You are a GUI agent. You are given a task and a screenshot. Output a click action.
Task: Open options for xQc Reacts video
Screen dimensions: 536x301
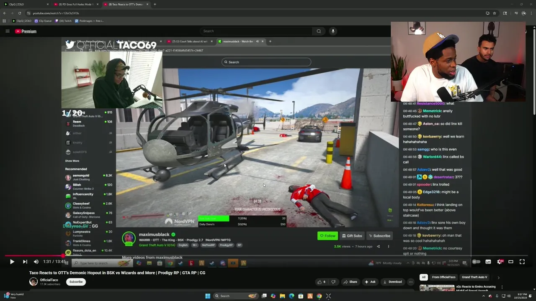click(502, 287)
